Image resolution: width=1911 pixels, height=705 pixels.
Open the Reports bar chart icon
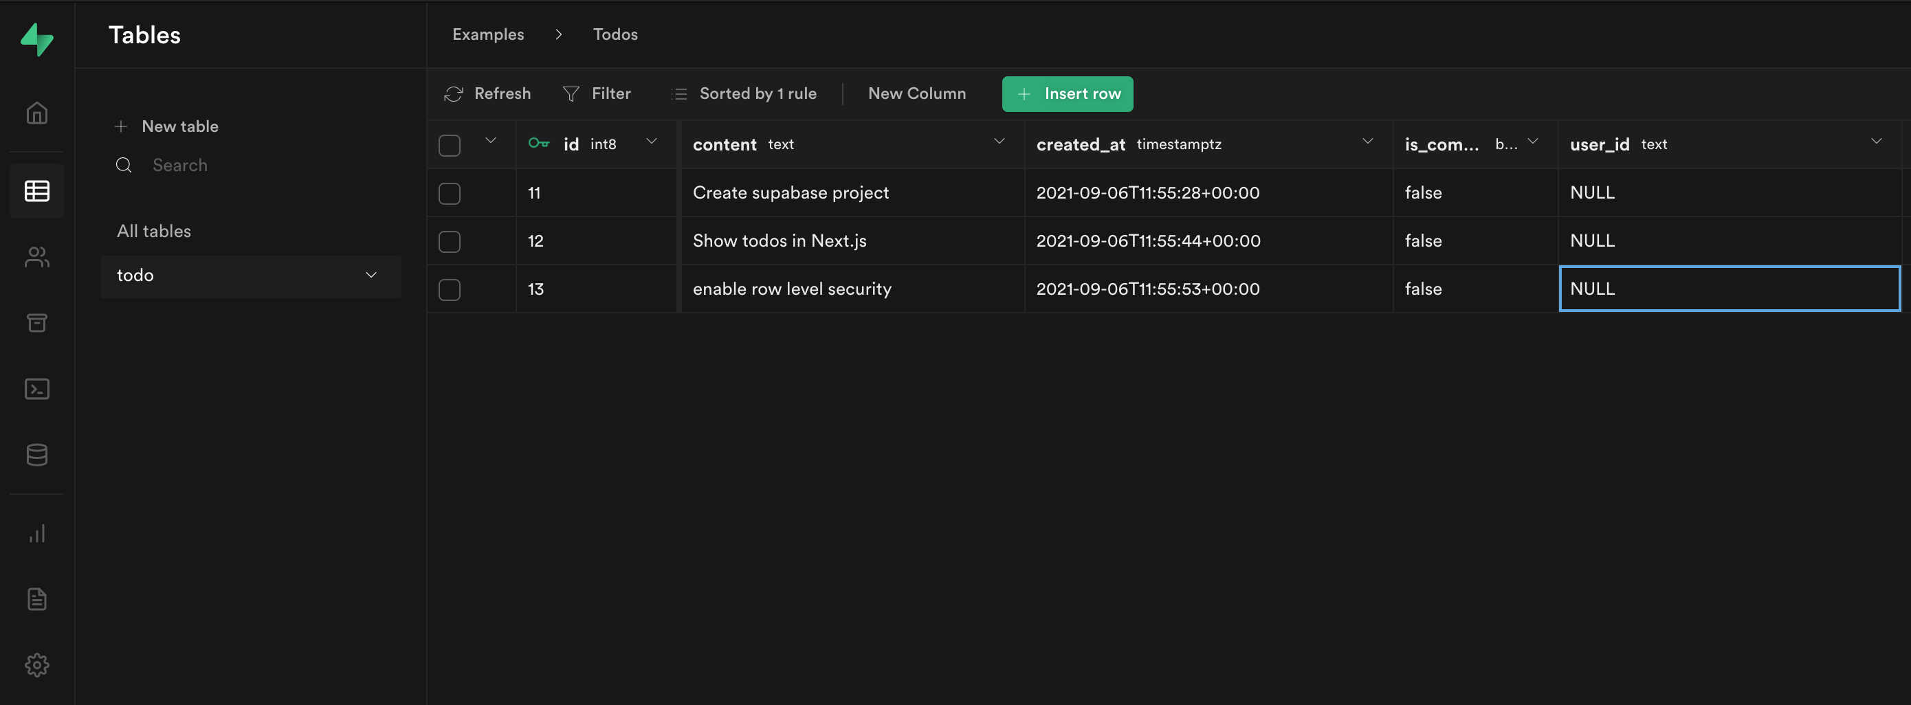click(37, 533)
